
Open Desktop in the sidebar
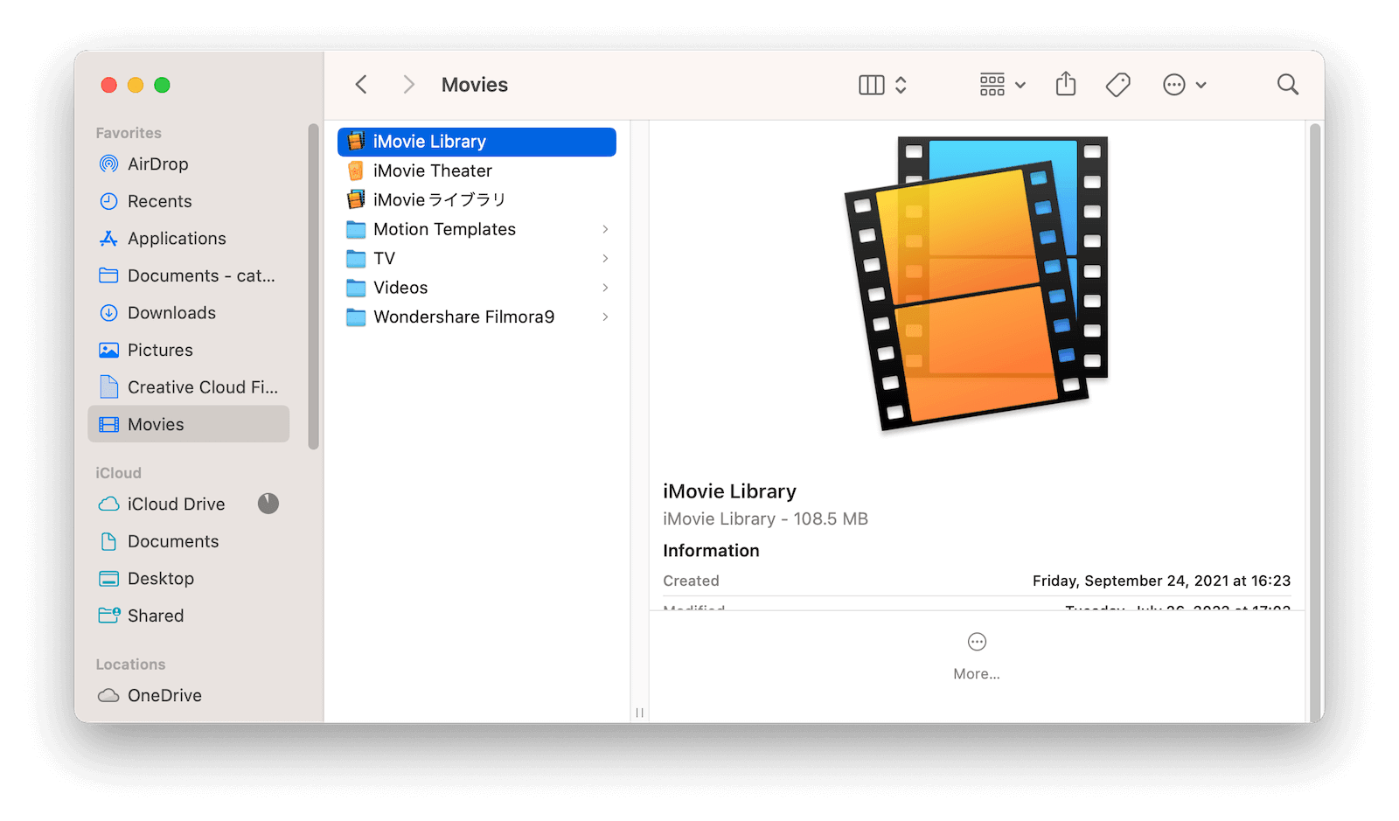tap(188, 579)
